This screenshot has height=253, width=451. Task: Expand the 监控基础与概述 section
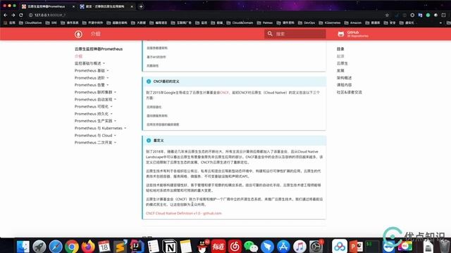[x=90, y=63]
